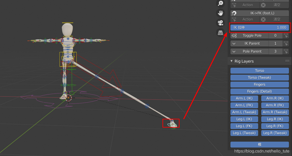Click the snap icon on the IK->FK (foot.L) button
Image resolution: width=292 pixels, height=156 pixels.
(x=234, y=13)
